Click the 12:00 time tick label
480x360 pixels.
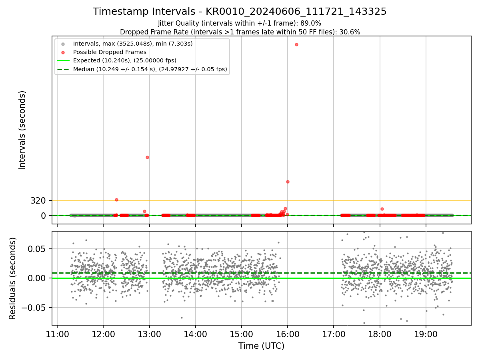103,334
